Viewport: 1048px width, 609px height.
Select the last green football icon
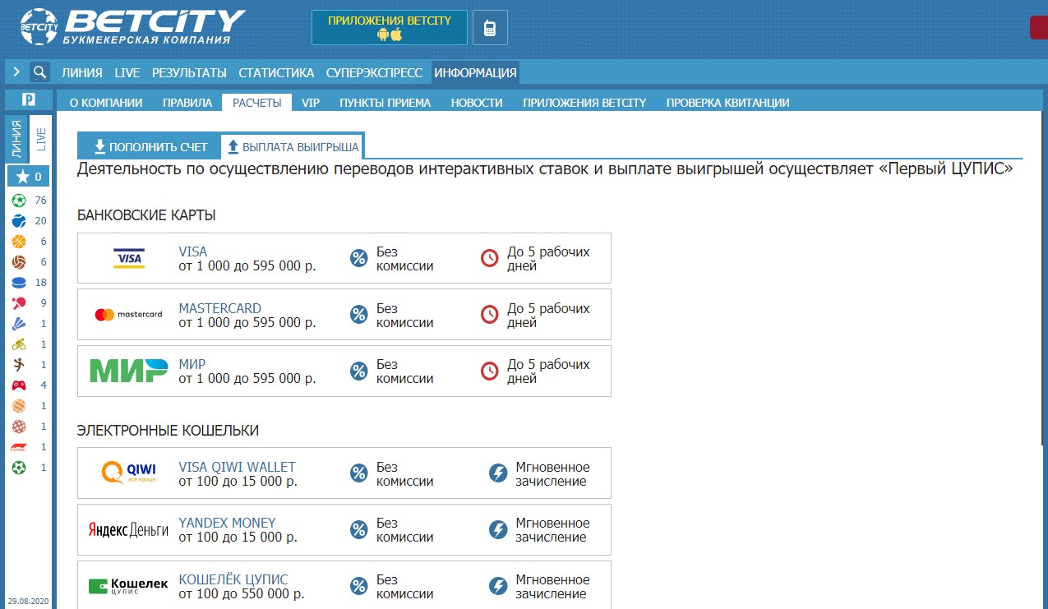(x=19, y=468)
